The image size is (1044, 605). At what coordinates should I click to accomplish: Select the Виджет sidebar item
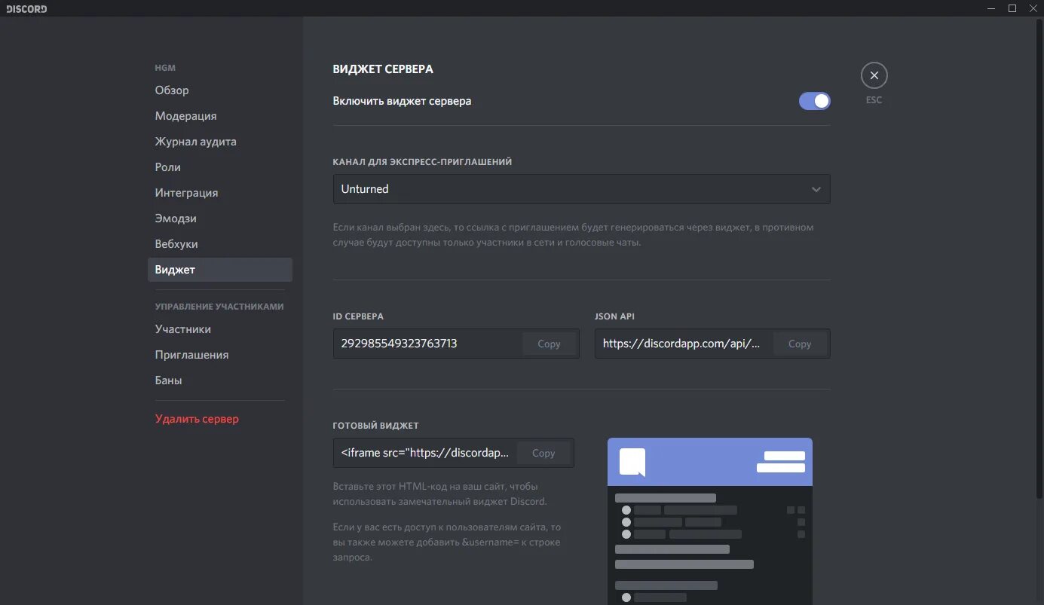pyautogui.click(x=219, y=270)
